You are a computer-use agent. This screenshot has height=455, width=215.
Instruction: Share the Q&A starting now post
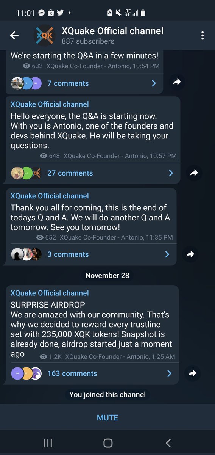click(x=194, y=173)
